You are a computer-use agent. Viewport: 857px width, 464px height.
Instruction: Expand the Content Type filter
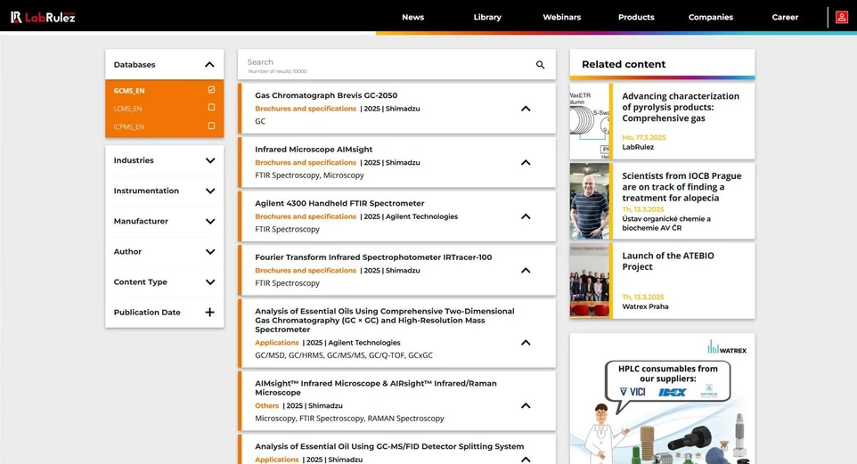[210, 282]
